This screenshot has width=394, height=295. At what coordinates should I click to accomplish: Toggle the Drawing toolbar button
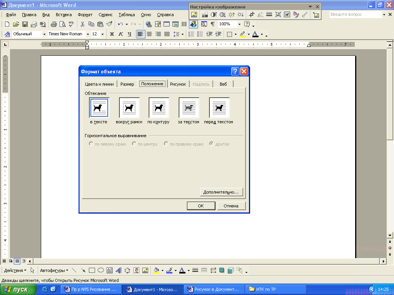[x=193, y=24]
